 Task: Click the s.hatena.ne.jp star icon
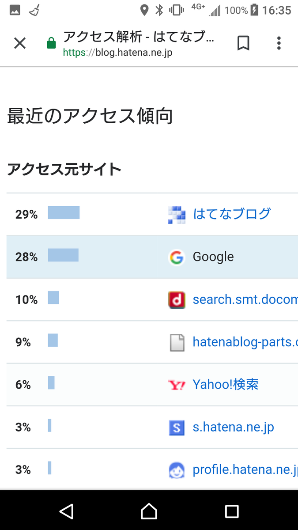click(x=177, y=428)
